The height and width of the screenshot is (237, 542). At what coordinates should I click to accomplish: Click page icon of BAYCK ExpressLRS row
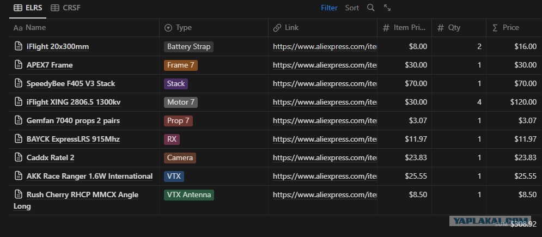[19, 139]
